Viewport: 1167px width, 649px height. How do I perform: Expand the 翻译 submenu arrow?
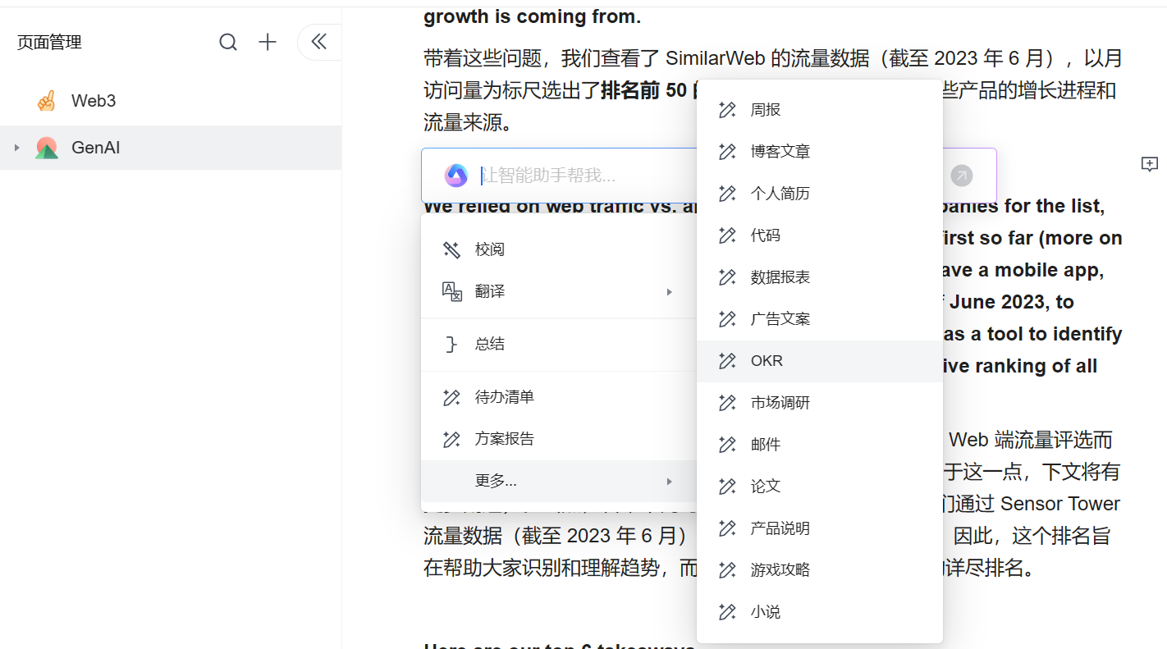point(670,292)
